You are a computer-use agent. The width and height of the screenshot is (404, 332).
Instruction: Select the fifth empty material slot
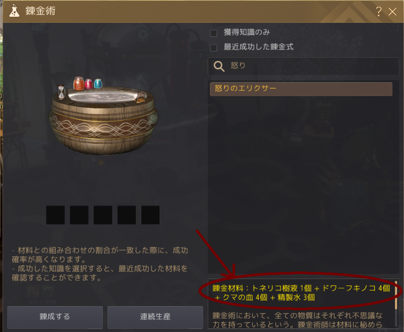point(150,215)
